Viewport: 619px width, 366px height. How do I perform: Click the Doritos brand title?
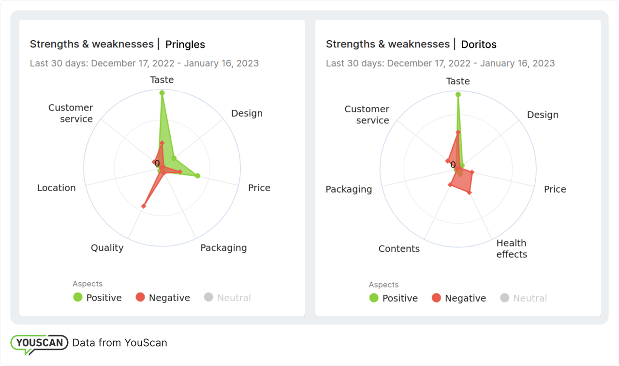tap(479, 45)
